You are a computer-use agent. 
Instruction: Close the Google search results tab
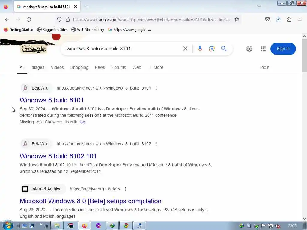(76, 7)
